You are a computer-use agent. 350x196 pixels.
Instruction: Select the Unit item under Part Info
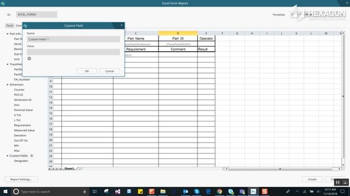(17, 59)
